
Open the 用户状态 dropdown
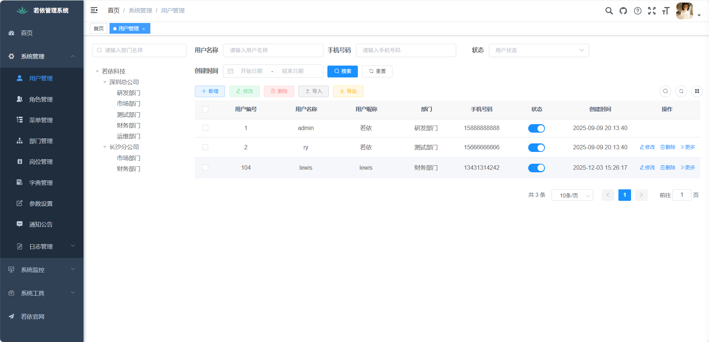coord(539,50)
